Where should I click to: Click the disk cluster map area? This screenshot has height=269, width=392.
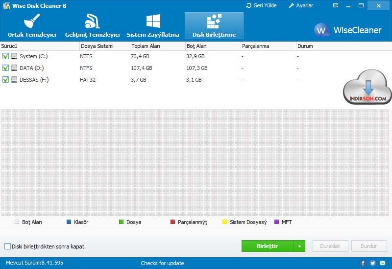pos(195,162)
